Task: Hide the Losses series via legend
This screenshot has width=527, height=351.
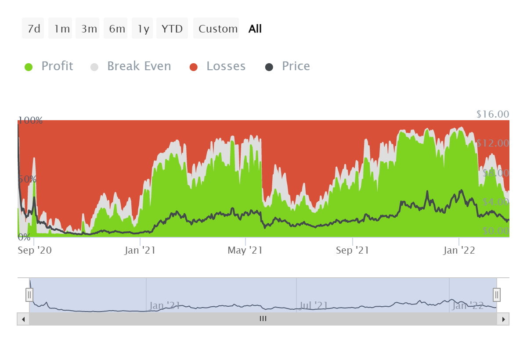Action: (226, 66)
